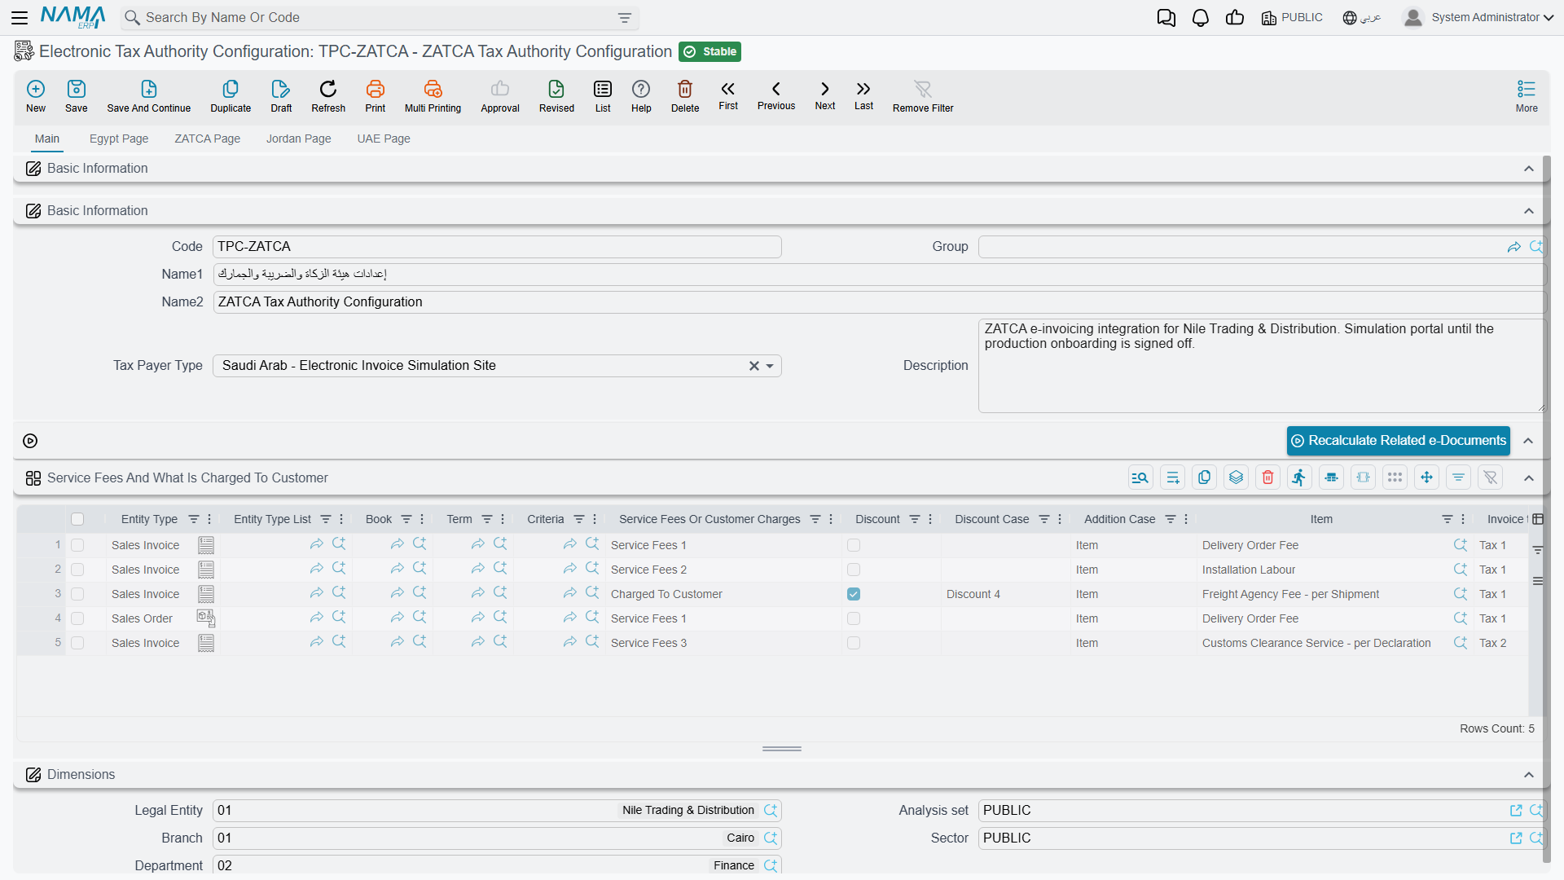Open the hamburger main menu
The width and height of the screenshot is (1564, 880).
click(20, 17)
